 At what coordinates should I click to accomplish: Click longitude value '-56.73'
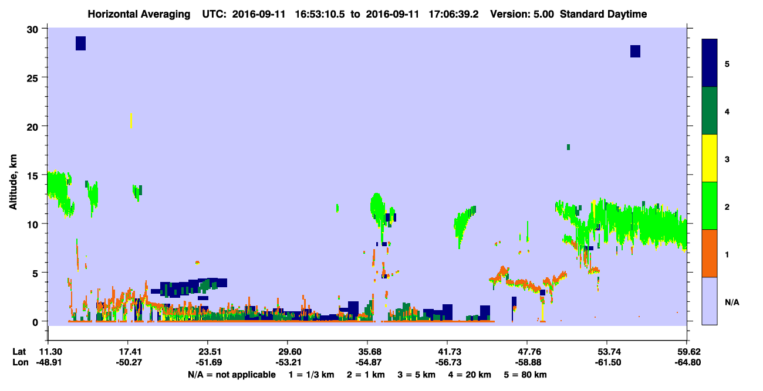tap(447, 363)
